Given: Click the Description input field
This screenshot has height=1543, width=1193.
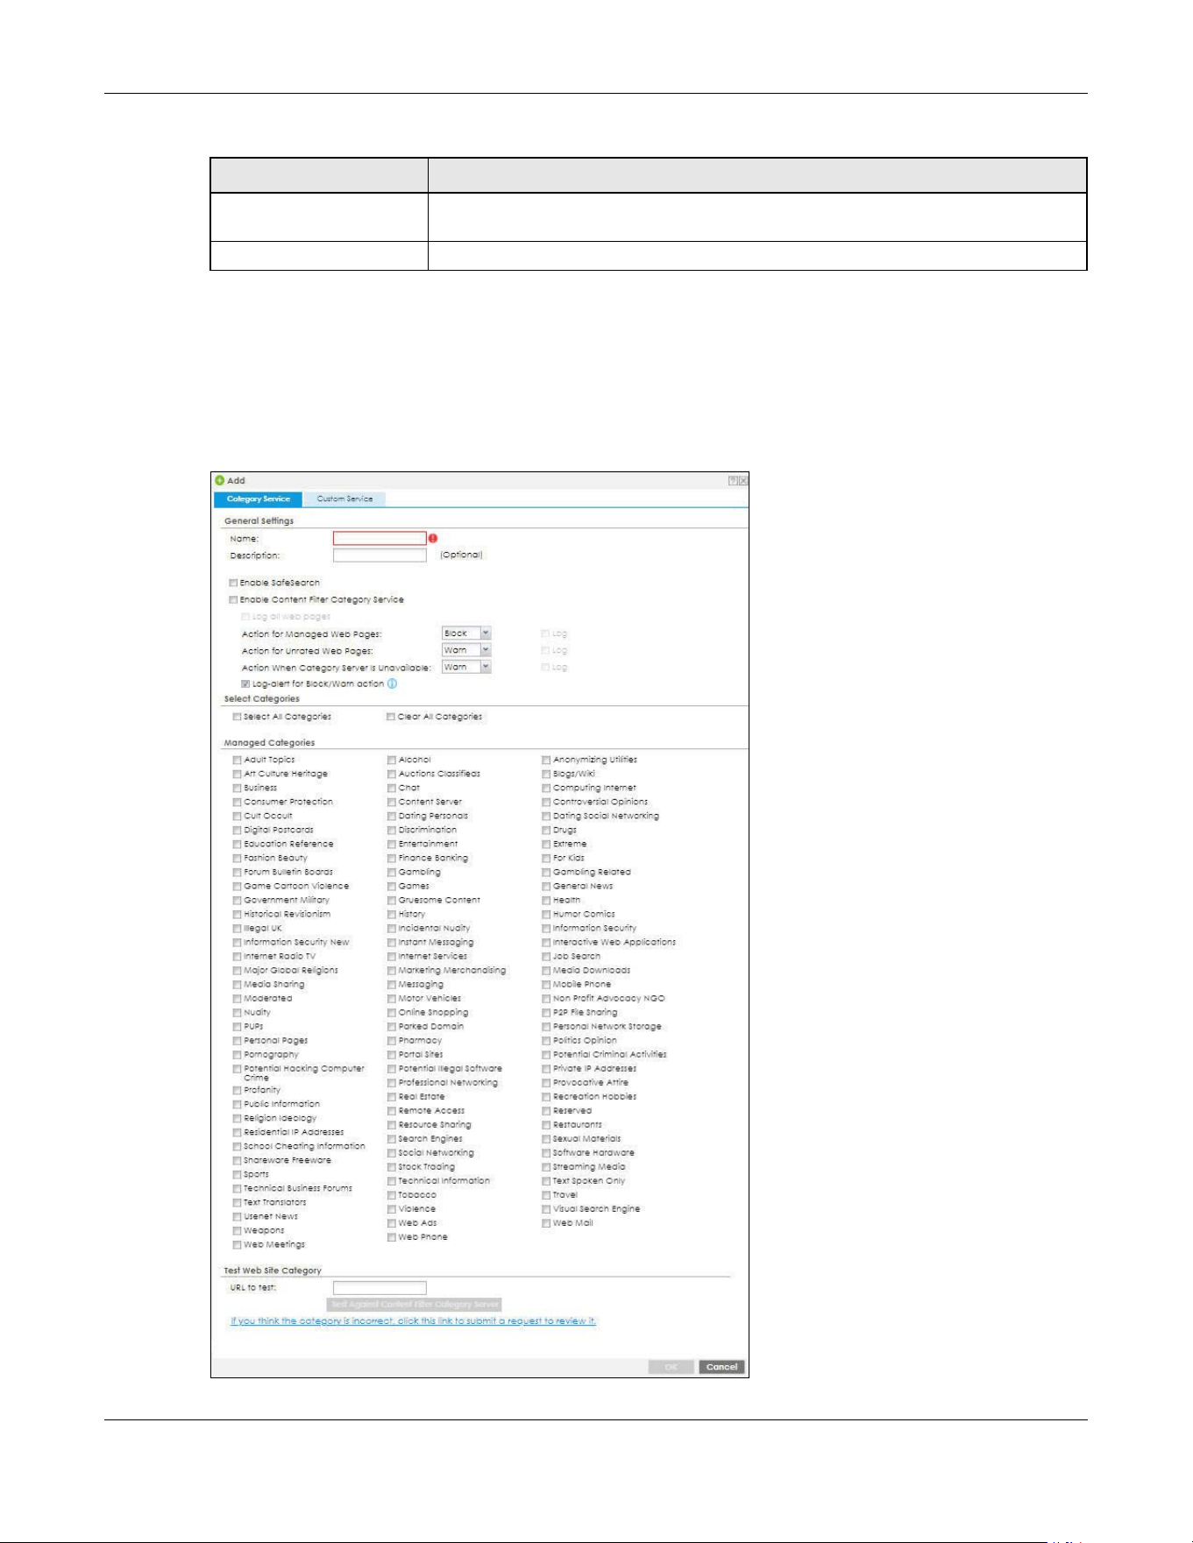Looking at the screenshot, I should pyautogui.click(x=380, y=555).
